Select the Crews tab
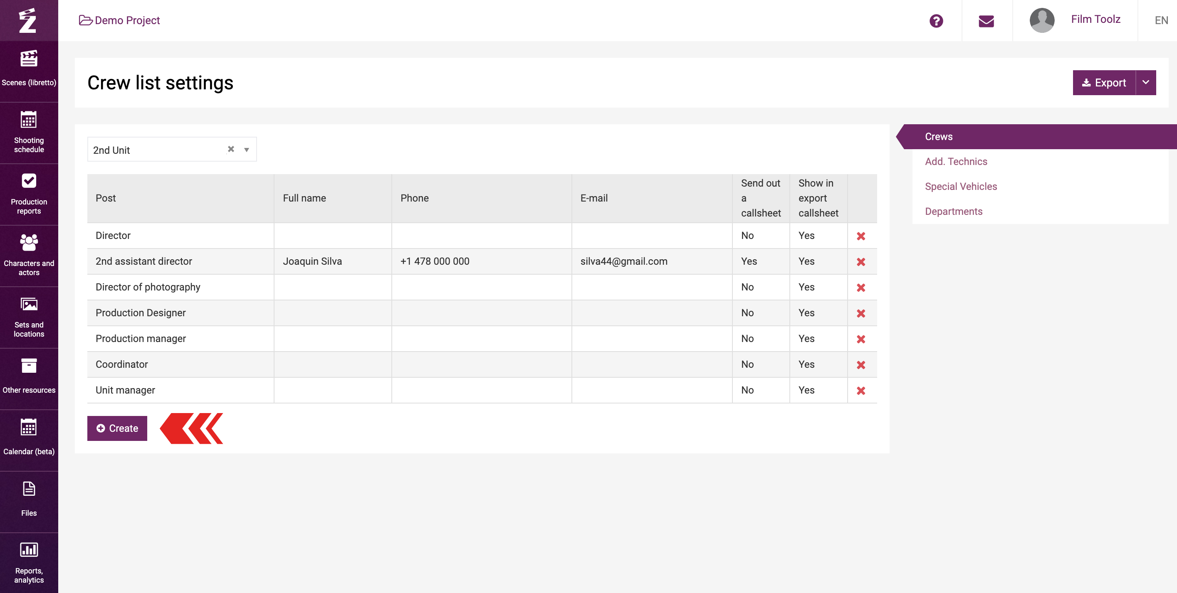The width and height of the screenshot is (1177, 593). [1036, 136]
